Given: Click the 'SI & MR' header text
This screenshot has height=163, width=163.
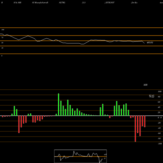Looking at the screenshot, I should pyautogui.click(x=17, y=3).
